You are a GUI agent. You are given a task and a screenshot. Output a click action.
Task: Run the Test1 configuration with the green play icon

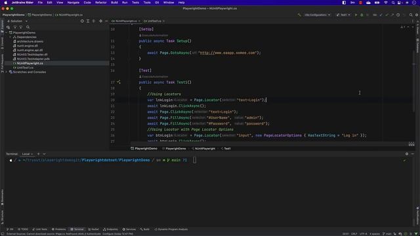pyautogui.click(x=356, y=15)
